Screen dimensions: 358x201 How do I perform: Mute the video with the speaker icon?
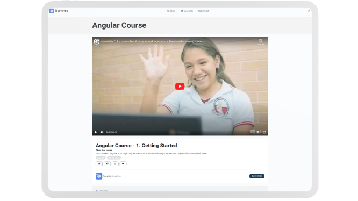102,132
